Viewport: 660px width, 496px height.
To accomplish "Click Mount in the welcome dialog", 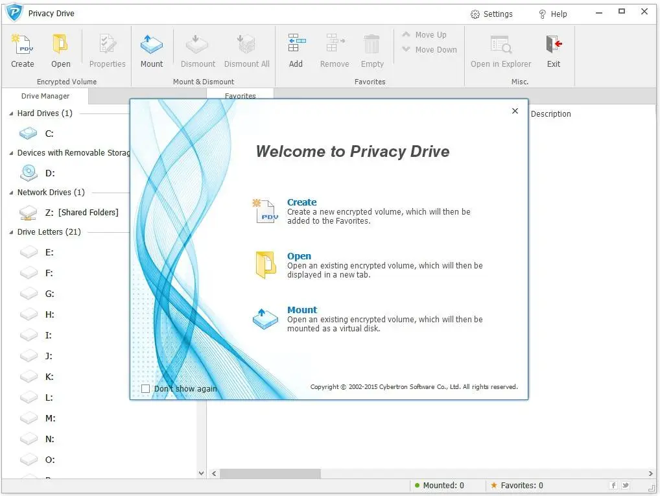I will pyautogui.click(x=302, y=309).
